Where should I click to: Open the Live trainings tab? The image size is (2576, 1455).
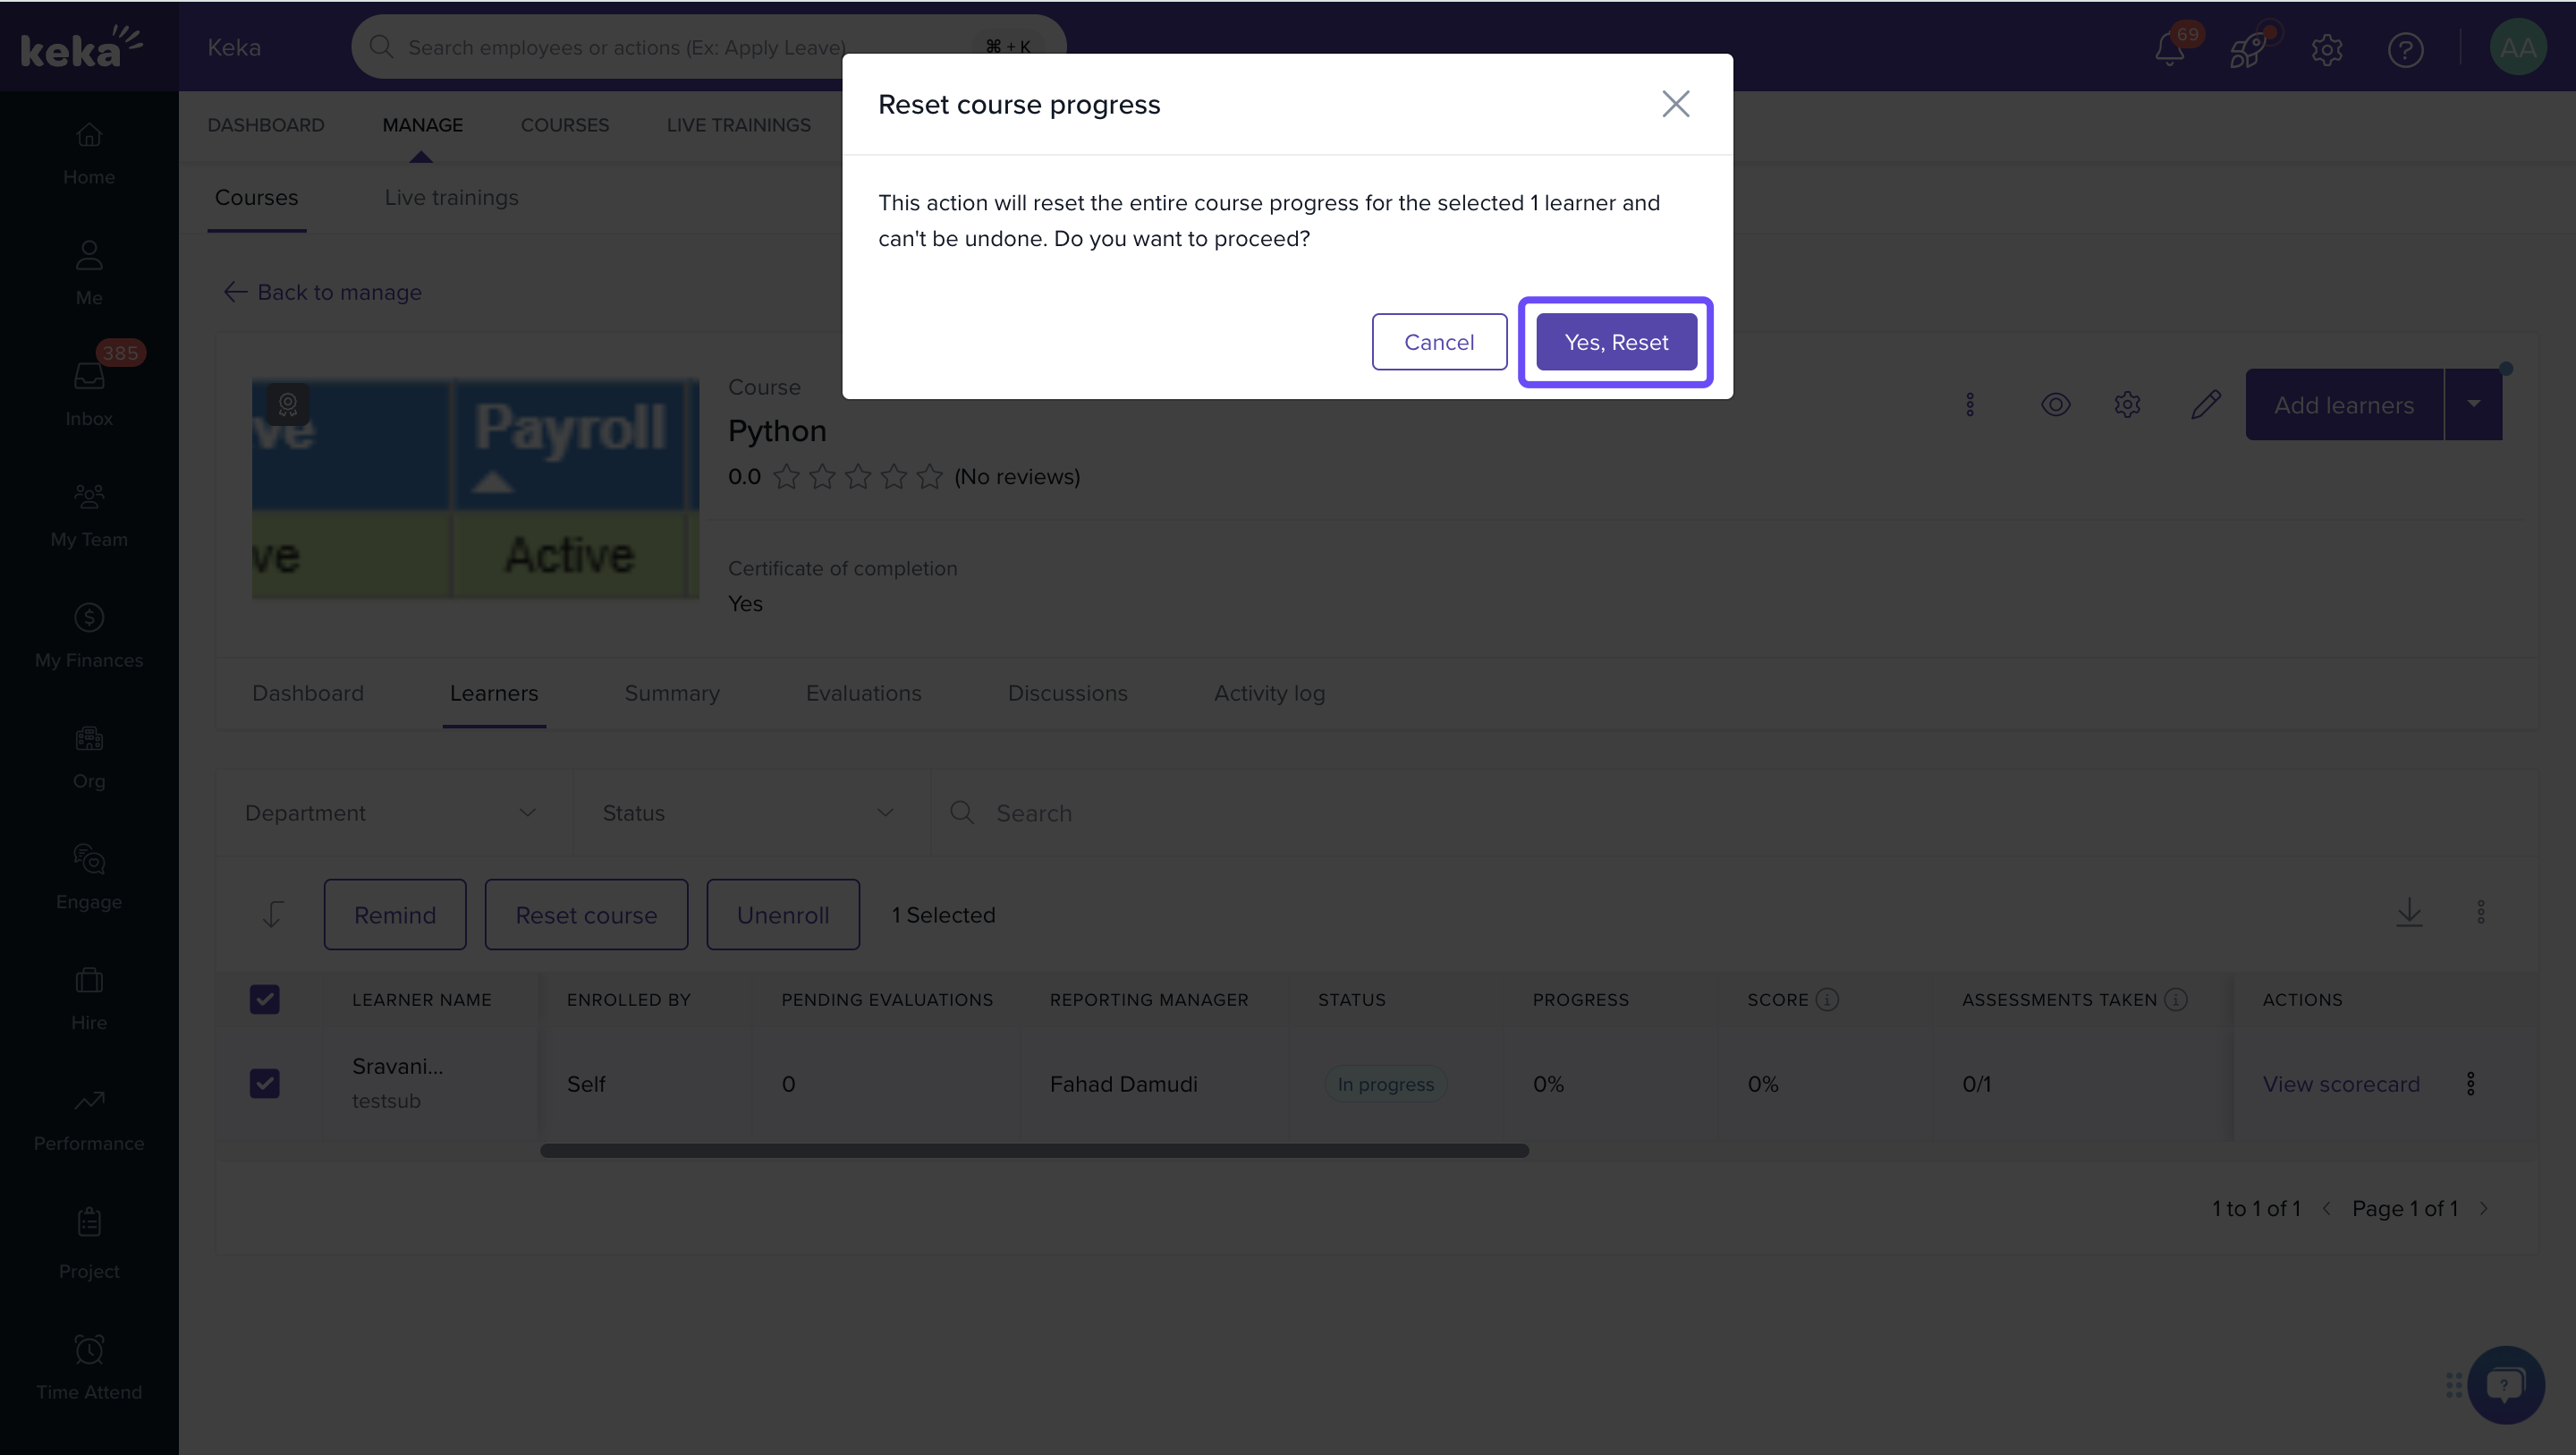(x=451, y=197)
